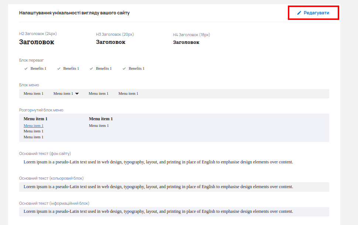358x225 pixels.
Task: Select the H3 Заголовок heading sample
Action: (x=110, y=42)
